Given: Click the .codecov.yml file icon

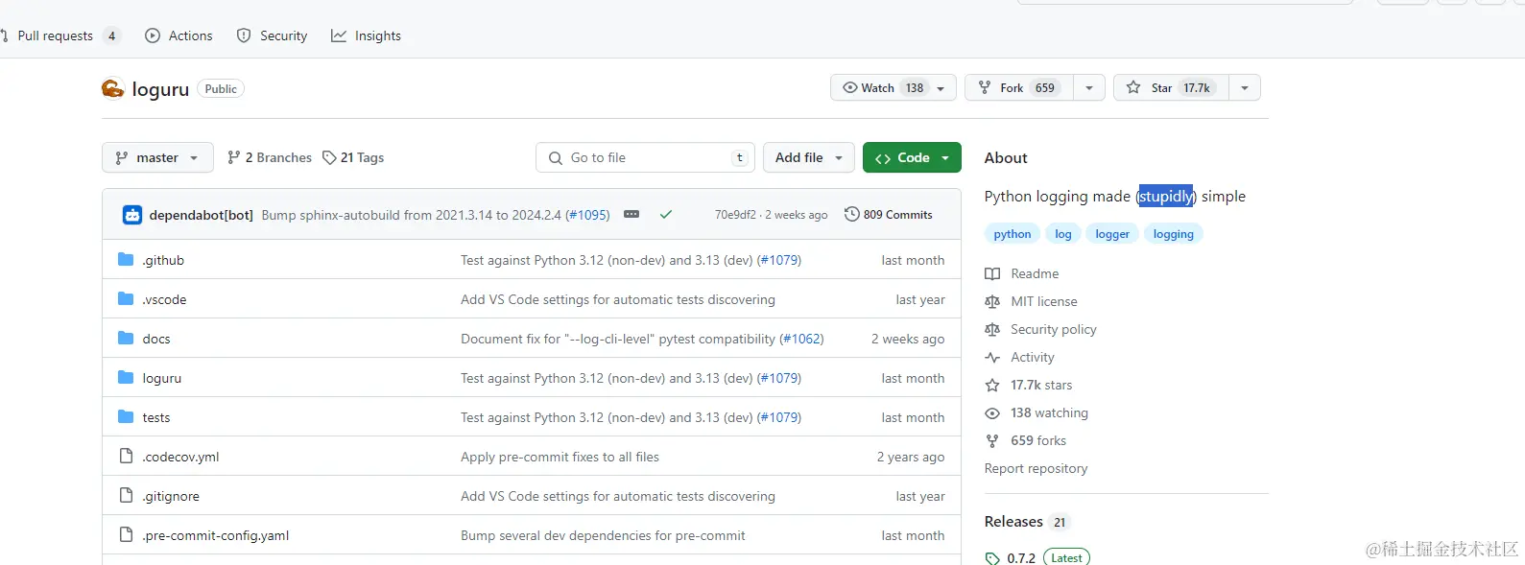Looking at the screenshot, I should tap(126, 457).
